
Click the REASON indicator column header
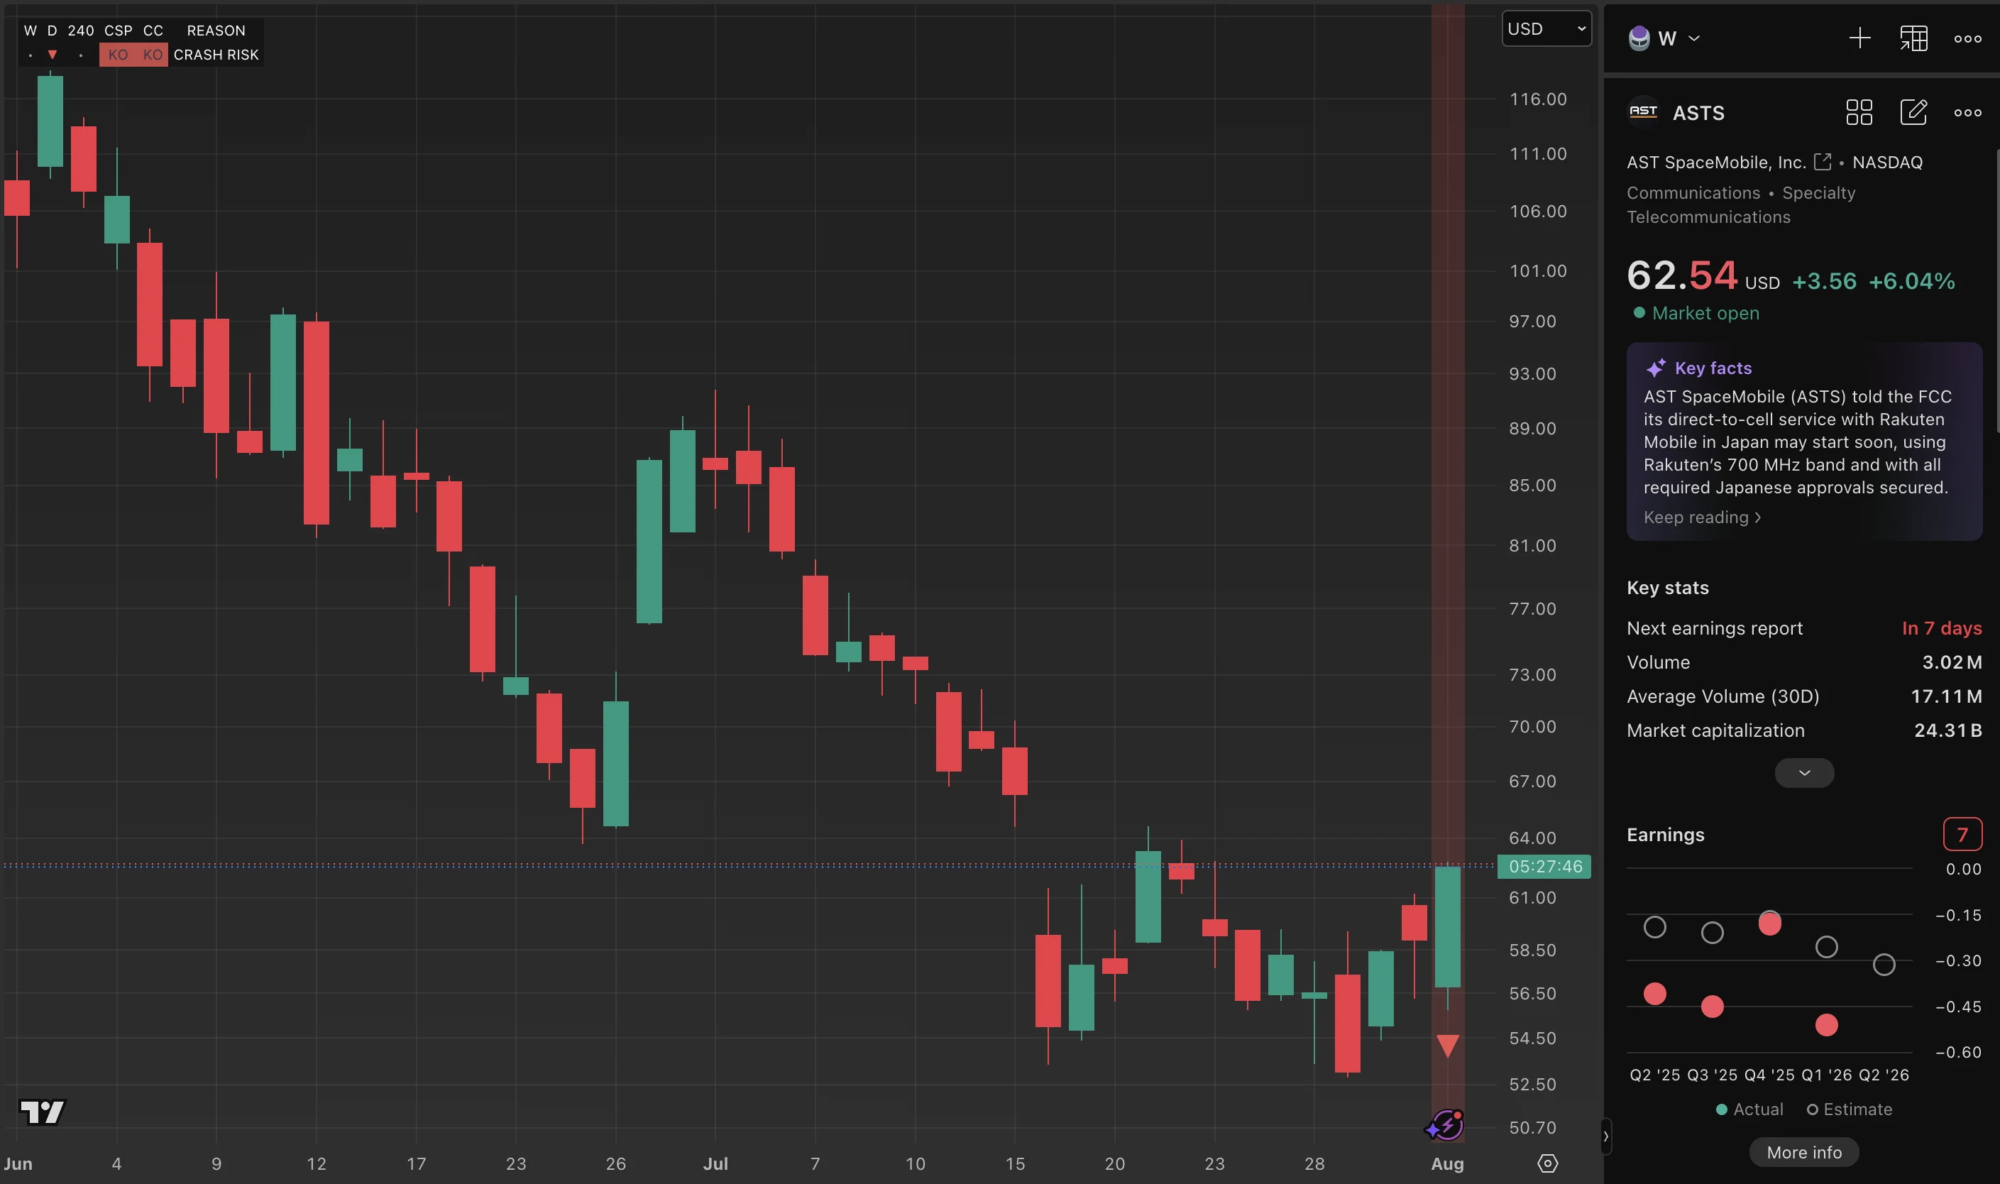tap(216, 31)
